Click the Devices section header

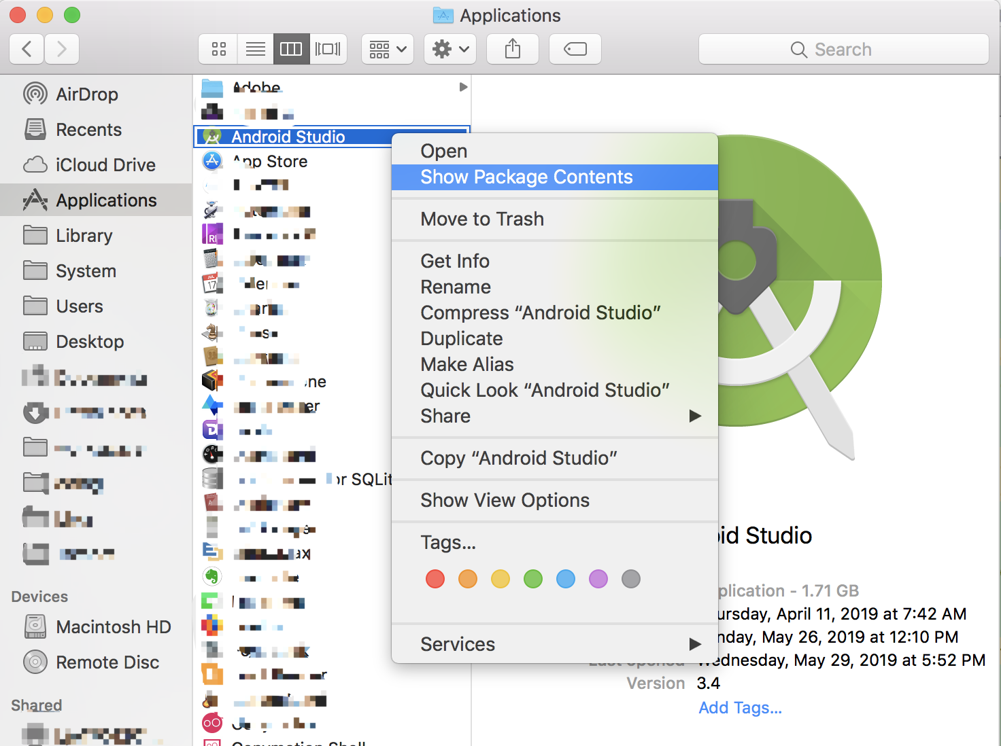[39, 597]
